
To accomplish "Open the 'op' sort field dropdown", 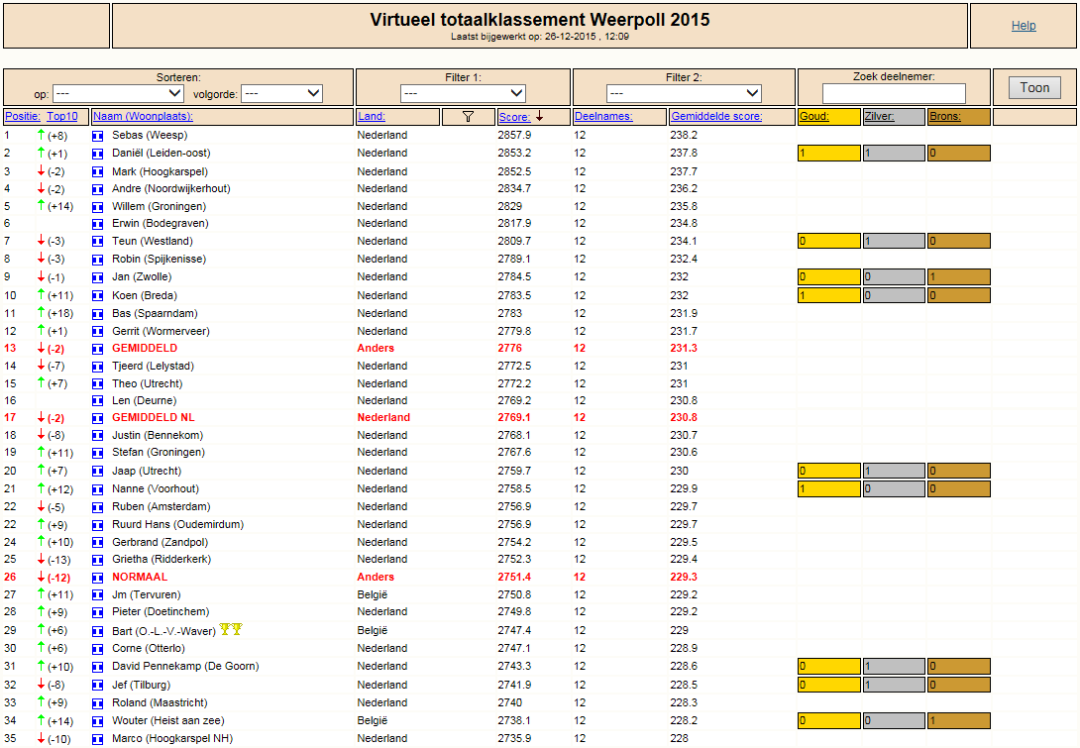I will pyautogui.click(x=118, y=93).
